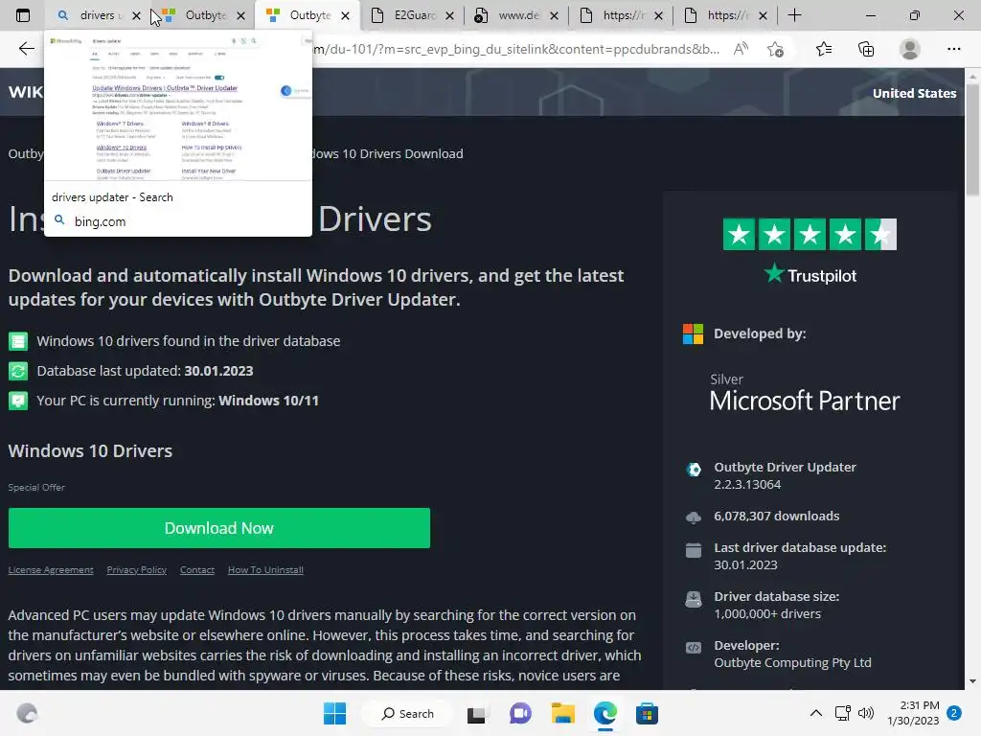Open the Favorites list
Image resolution: width=981 pixels, height=736 pixels.
tap(824, 49)
